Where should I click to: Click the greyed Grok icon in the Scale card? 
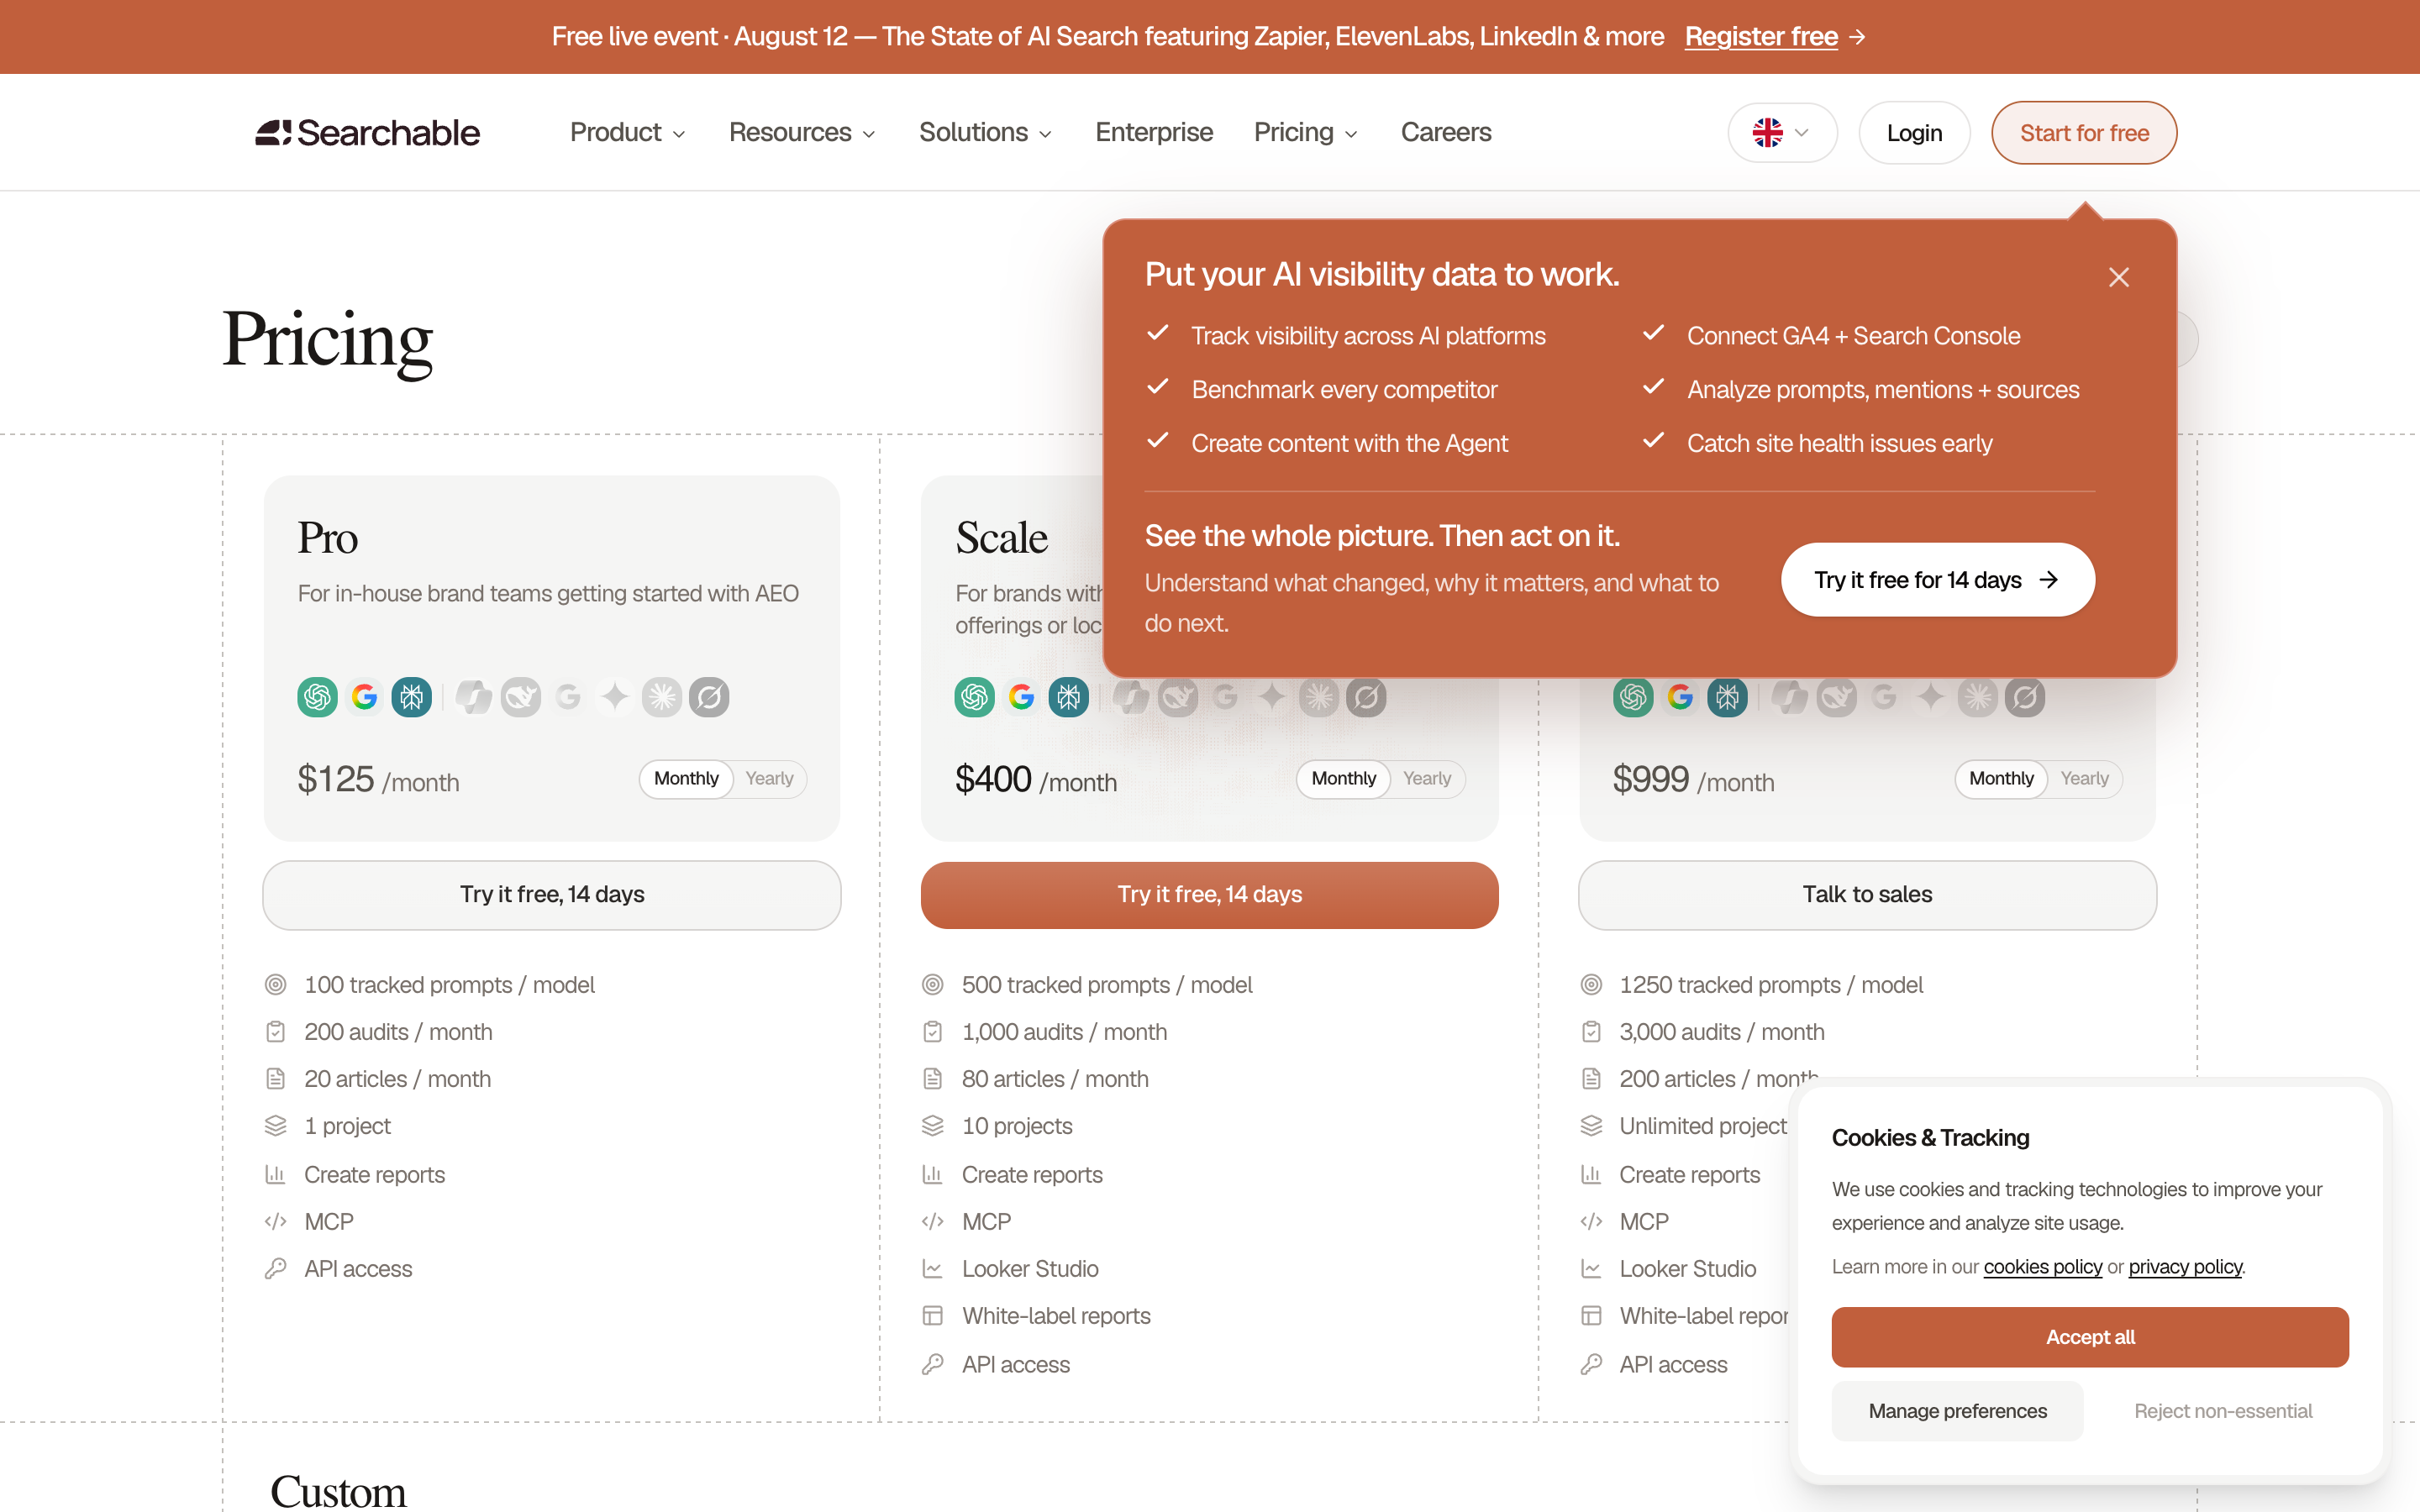coord(1366,697)
